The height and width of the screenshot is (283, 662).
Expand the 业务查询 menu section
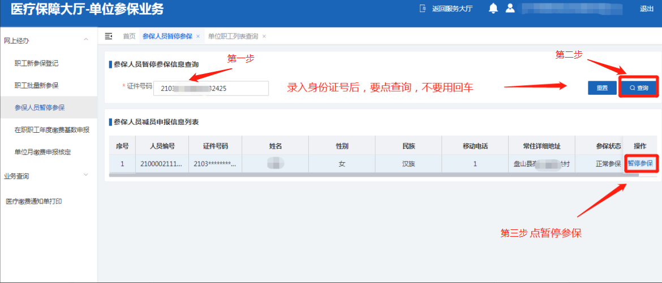click(86, 175)
